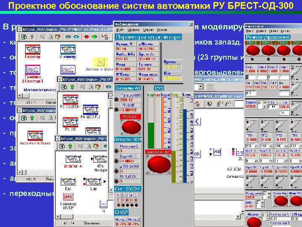This screenshot has height=227, width=302.
Task: Click green up-arrow in 'Ро АЗ' window toolbar
Action: tap(72, 87)
